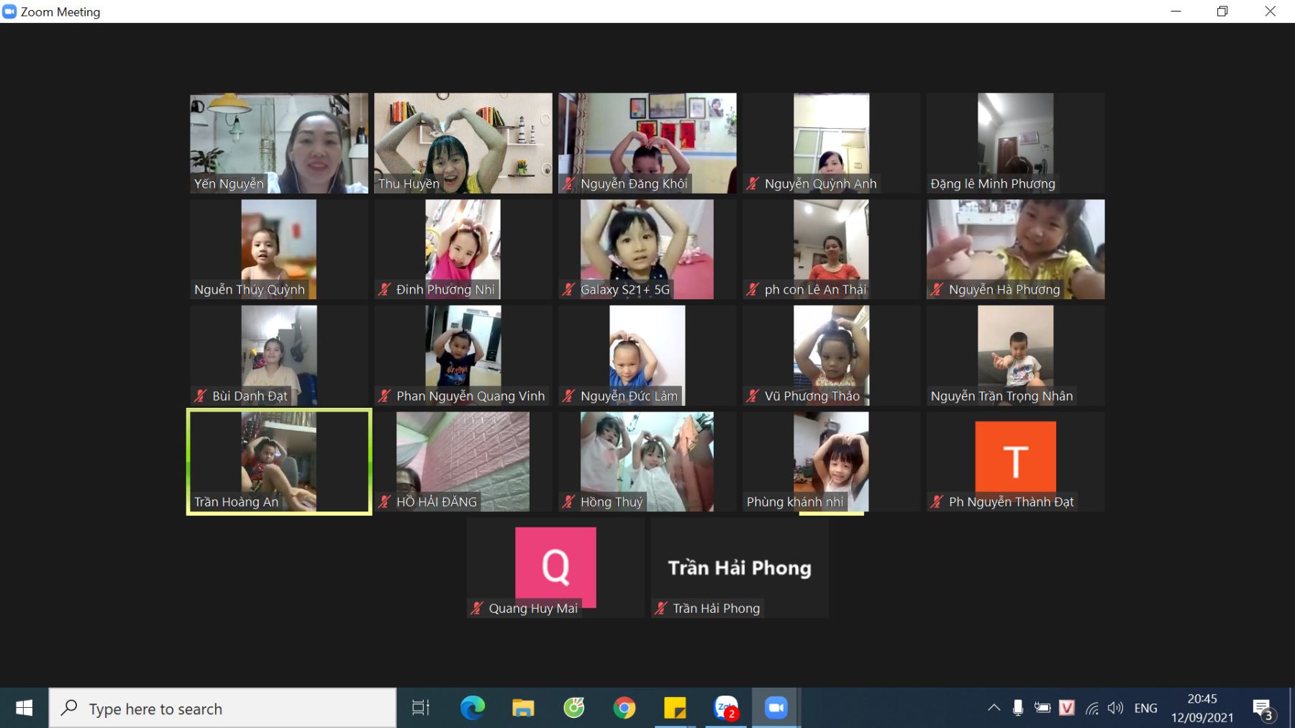Open the Windows Start menu
The image size is (1295, 728).
coord(24,709)
